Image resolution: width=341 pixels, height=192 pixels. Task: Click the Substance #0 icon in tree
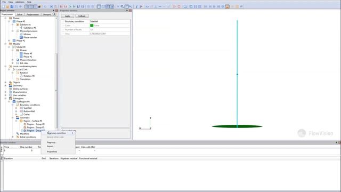point(21,28)
